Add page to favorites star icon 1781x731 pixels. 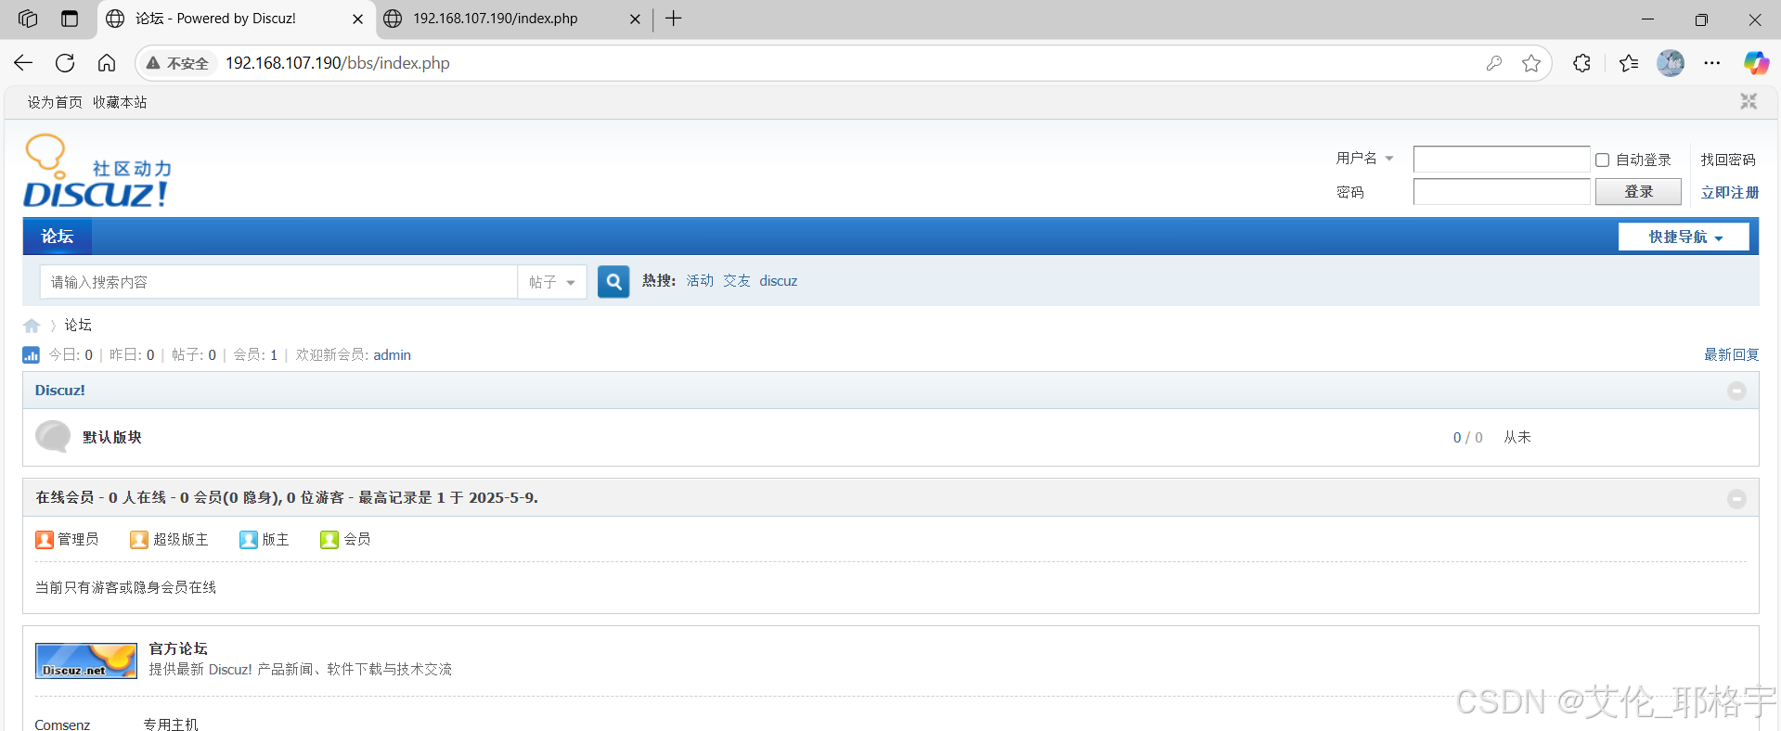1531,63
